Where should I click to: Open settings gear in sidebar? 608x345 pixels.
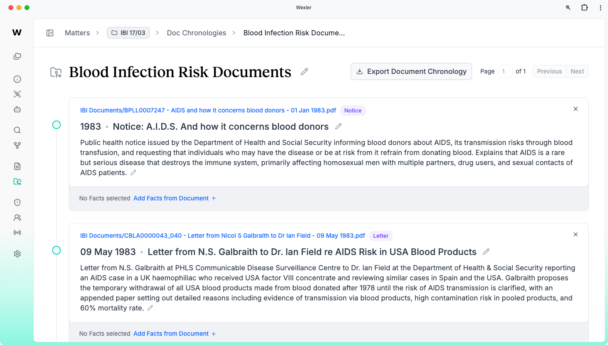(x=17, y=254)
